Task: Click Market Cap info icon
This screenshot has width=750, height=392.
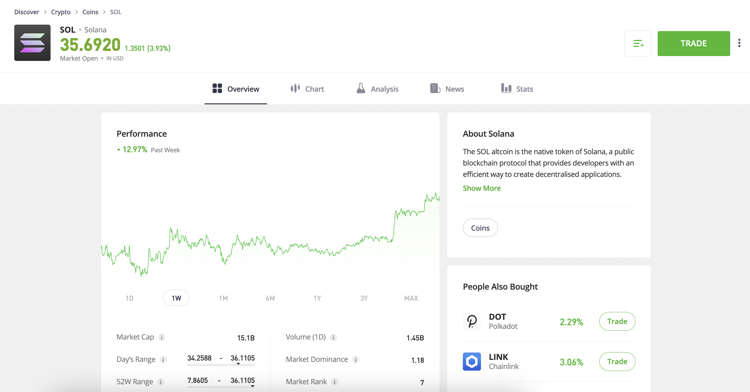Action: [162, 338]
